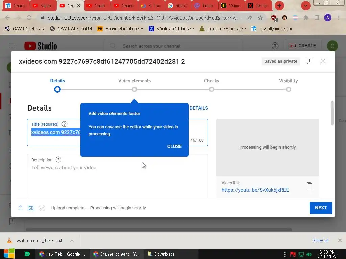The image size is (346, 259).
Task: Close the downloads bar
Action: click(x=340, y=240)
